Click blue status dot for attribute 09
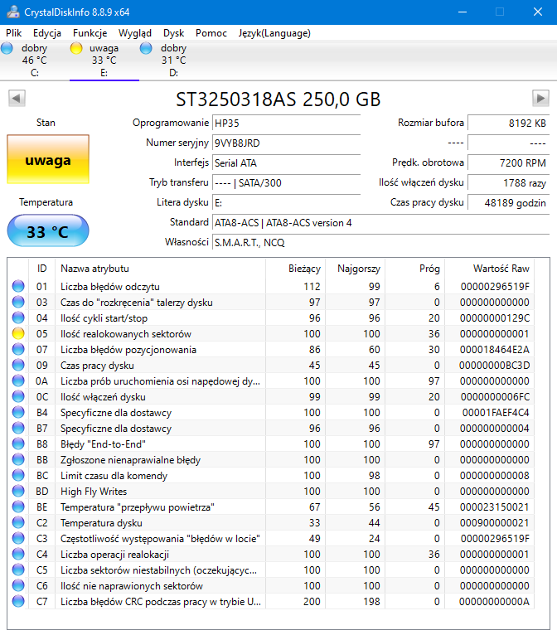 coord(18,366)
